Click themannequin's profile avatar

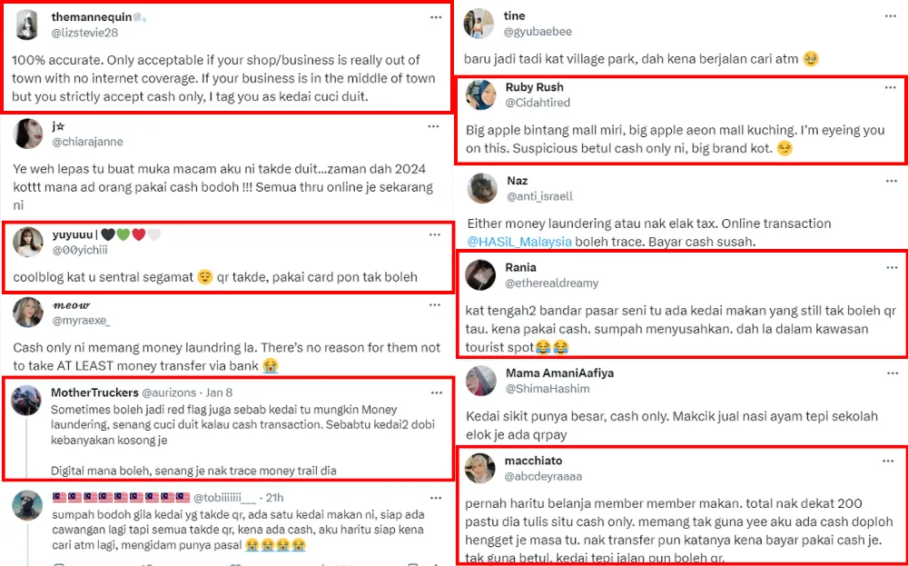[27, 25]
